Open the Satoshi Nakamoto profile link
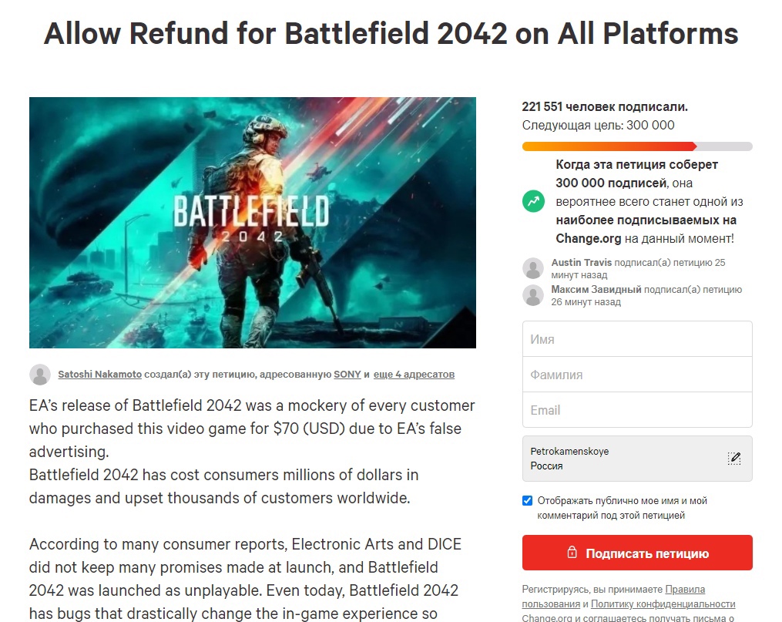 click(x=100, y=375)
